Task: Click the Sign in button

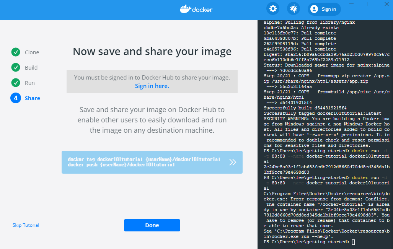Action: point(324,9)
